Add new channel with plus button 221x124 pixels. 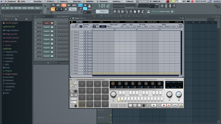tap(48, 63)
